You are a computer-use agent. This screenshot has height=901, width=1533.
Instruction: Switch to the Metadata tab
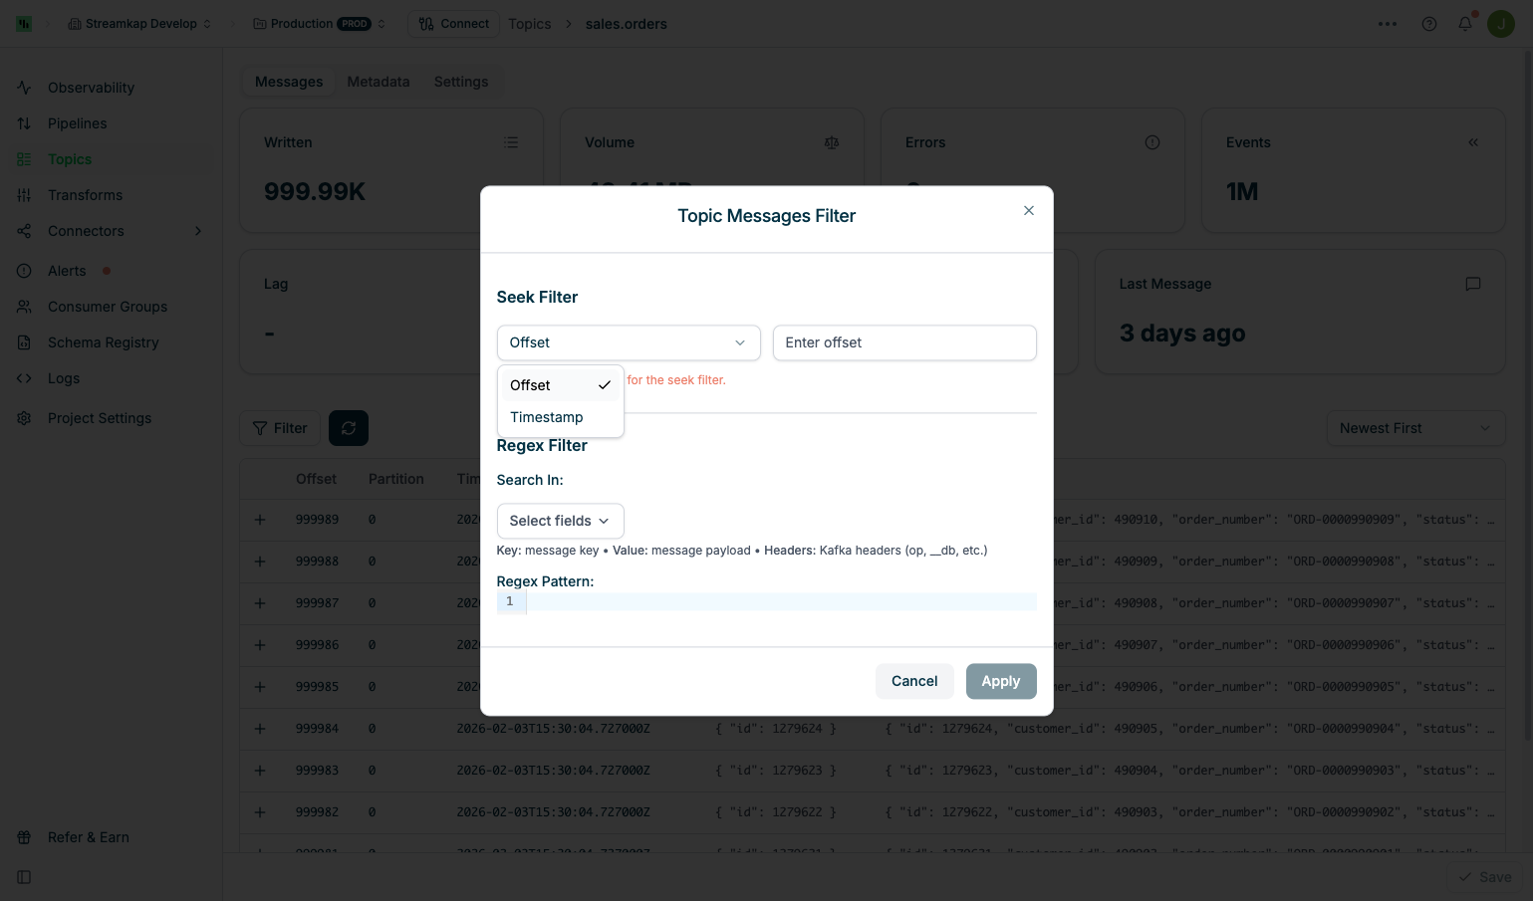[x=379, y=82]
